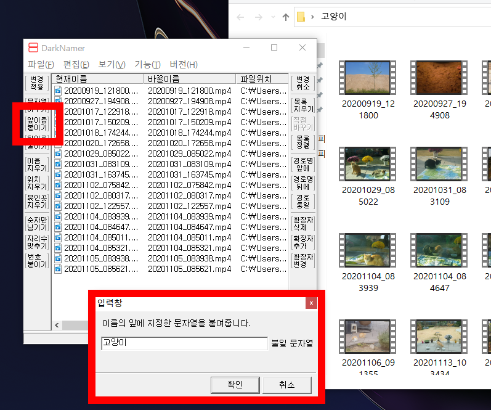Sort by the 바꿀이름 column header
The height and width of the screenshot is (410, 491).
click(x=190, y=79)
